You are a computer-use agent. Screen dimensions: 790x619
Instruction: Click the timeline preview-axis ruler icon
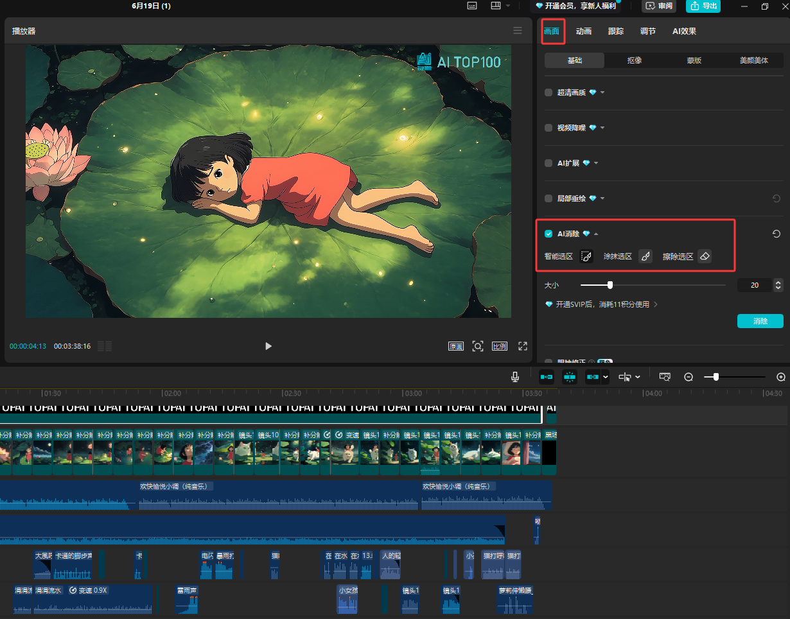[665, 377]
